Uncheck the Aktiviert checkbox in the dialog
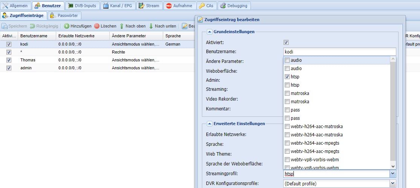Screen dimensions: 420x188 (286, 42)
